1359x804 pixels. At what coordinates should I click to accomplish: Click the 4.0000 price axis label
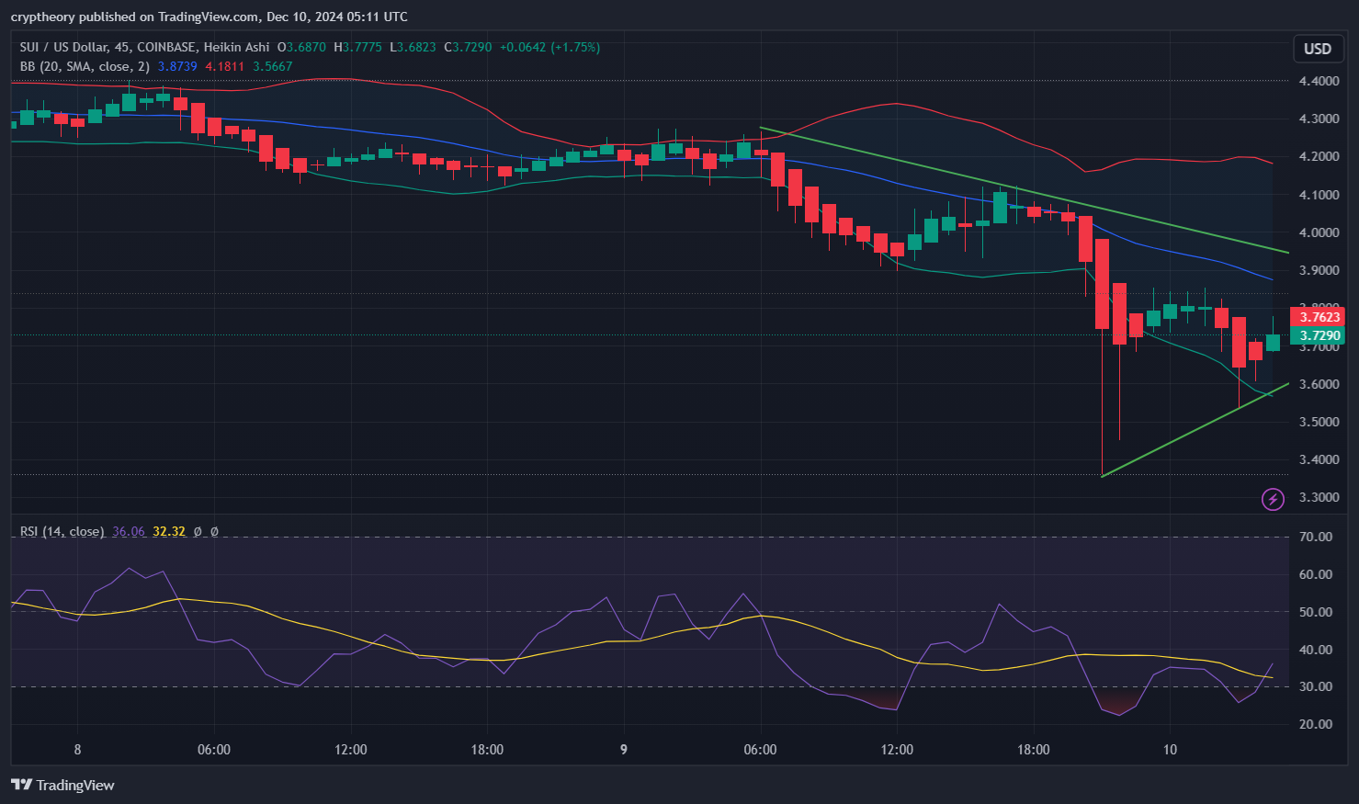pyautogui.click(x=1319, y=232)
